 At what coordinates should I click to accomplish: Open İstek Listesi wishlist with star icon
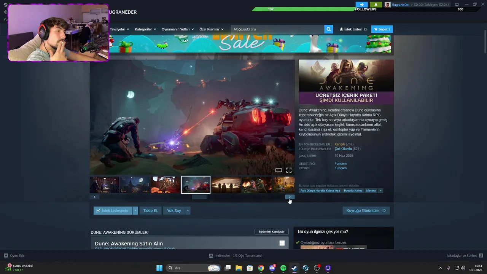pyautogui.click(x=353, y=29)
